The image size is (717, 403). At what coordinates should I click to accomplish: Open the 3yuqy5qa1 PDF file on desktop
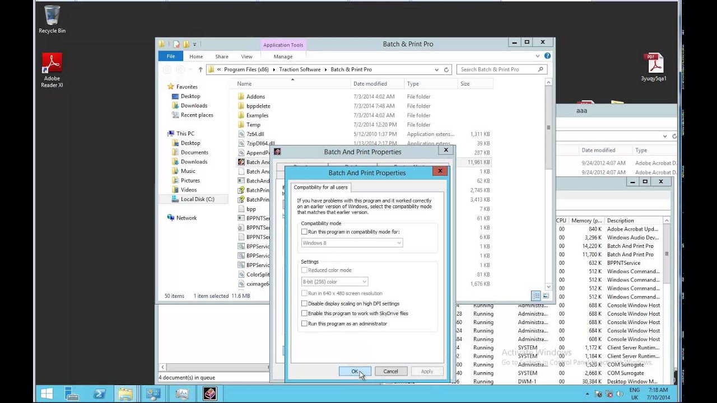tap(654, 67)
